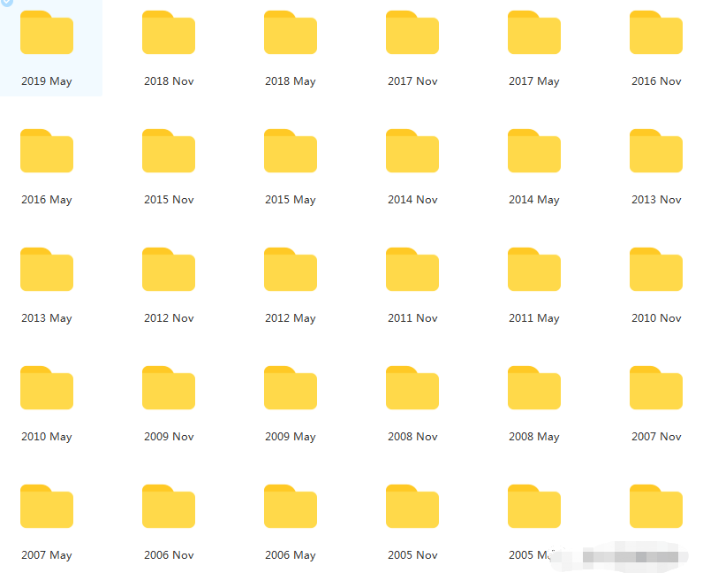Select the 2005 Nov folder
703x588 pixels.
[412, 507]
